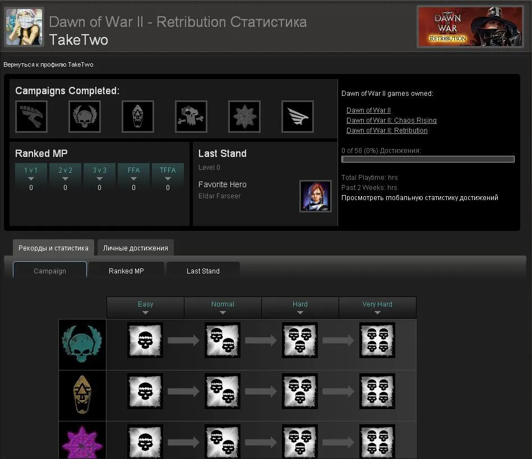
Task: Click the TakeTwo username heading
Action: pyautogui.click(x=78, y=40)
